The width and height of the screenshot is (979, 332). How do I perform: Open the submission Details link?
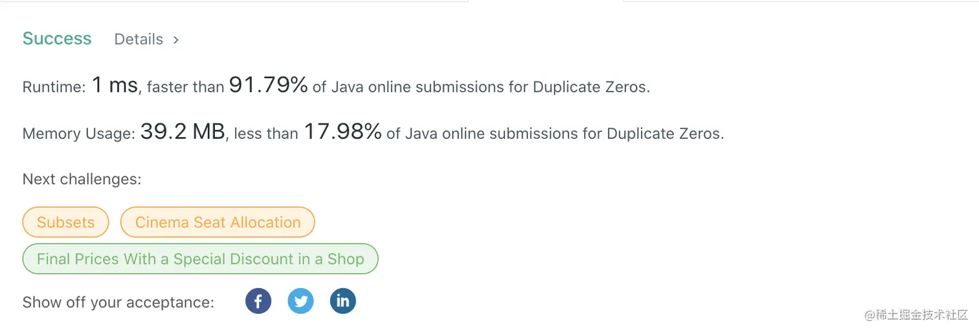click(x=139, y=39)
